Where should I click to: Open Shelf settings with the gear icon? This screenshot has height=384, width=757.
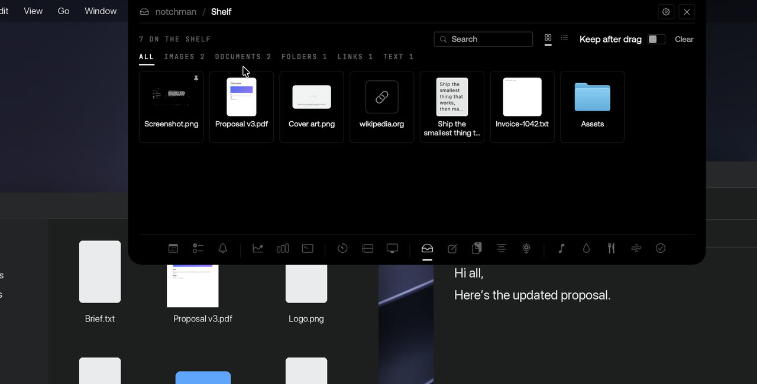(666, 12)
